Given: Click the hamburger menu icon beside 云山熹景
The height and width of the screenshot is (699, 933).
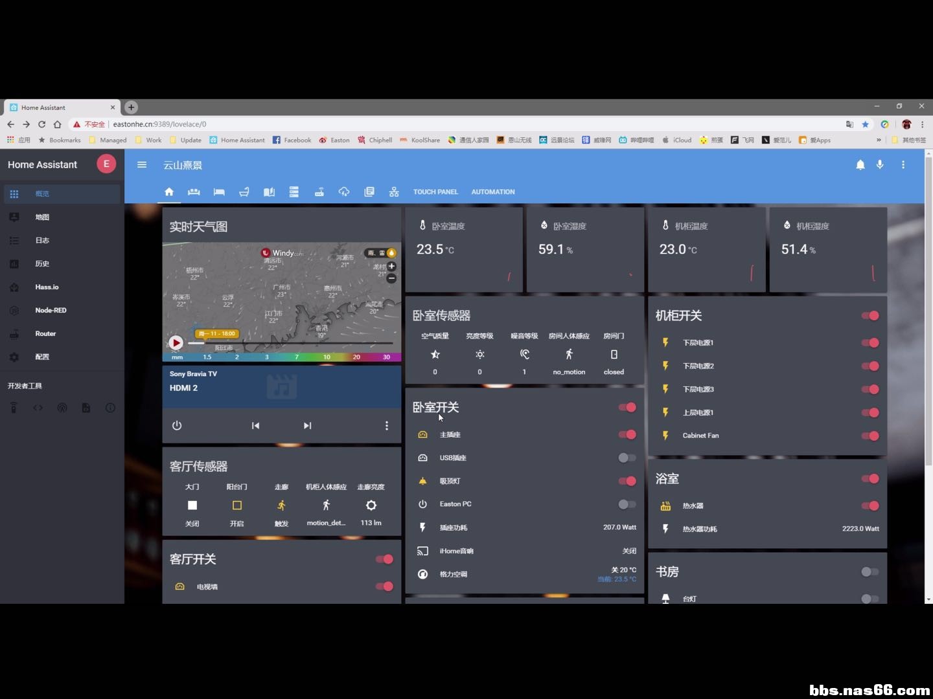Looking at the screenshot, I should pyautogui.click(x=142, y=165).
